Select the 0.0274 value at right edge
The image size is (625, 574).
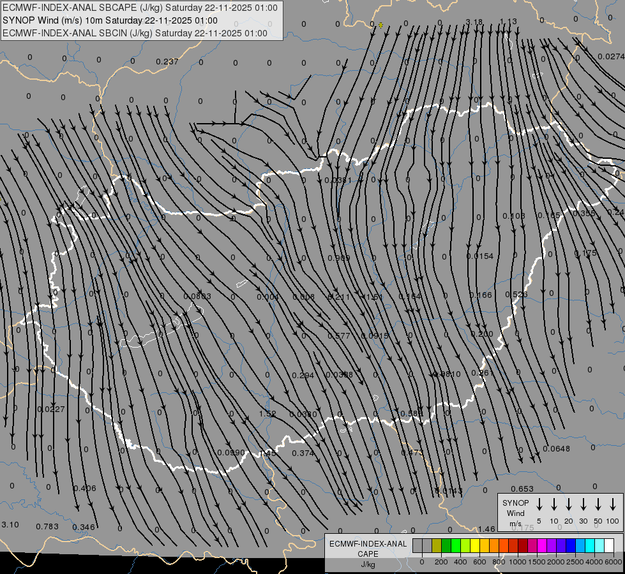pos(611,57)
